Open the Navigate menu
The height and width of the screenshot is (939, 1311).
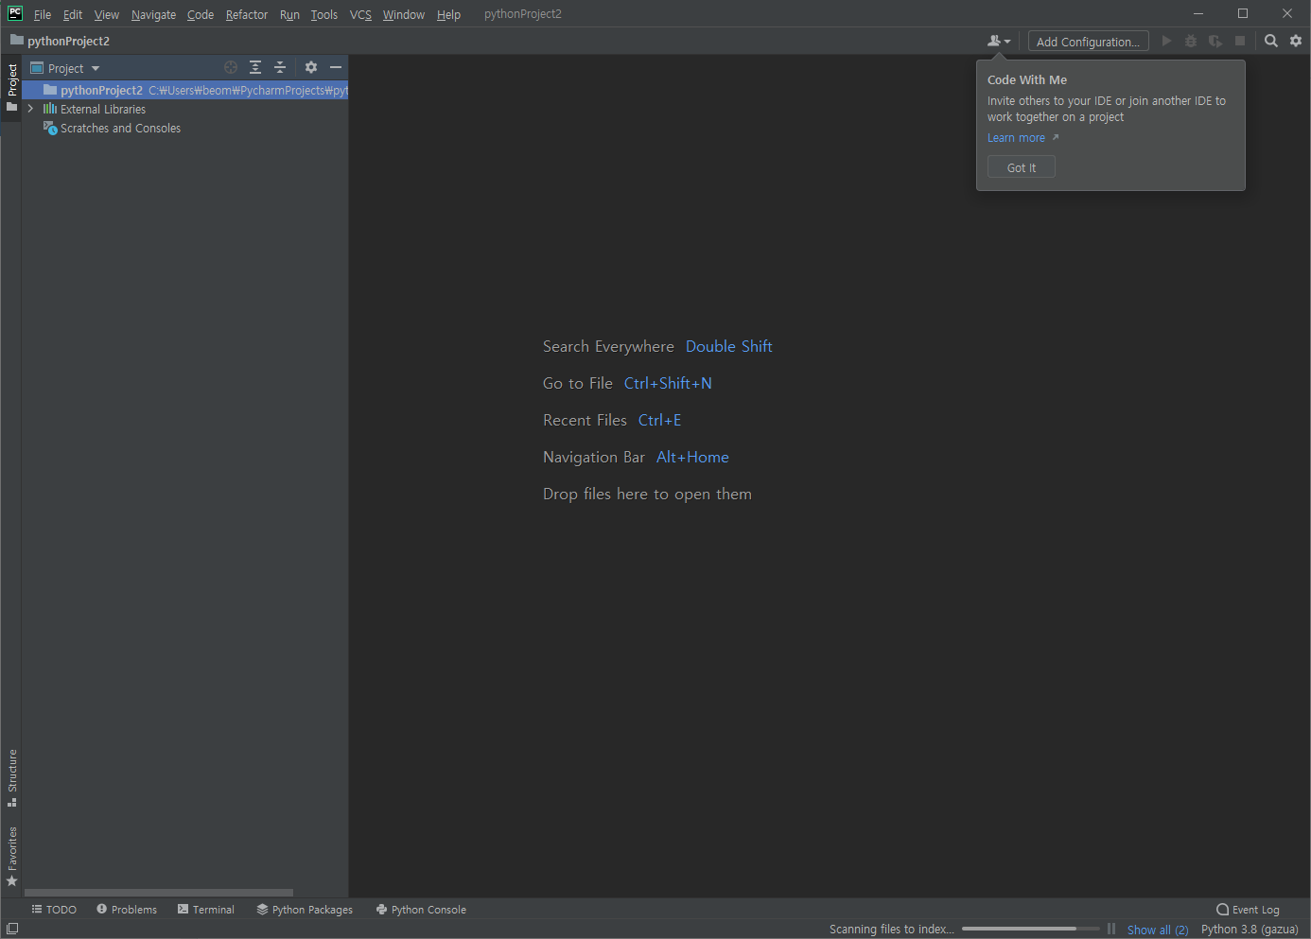(153, 14)
